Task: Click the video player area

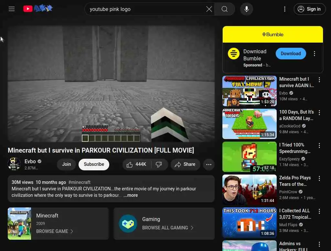Action: pyautogui.click(x=111, y=84)
